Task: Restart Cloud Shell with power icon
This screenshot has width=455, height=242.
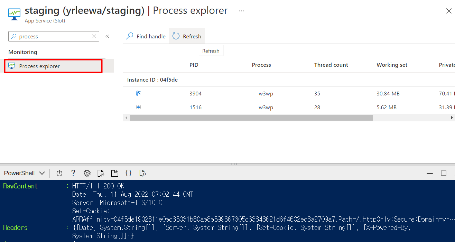Action: coord(59,173)
